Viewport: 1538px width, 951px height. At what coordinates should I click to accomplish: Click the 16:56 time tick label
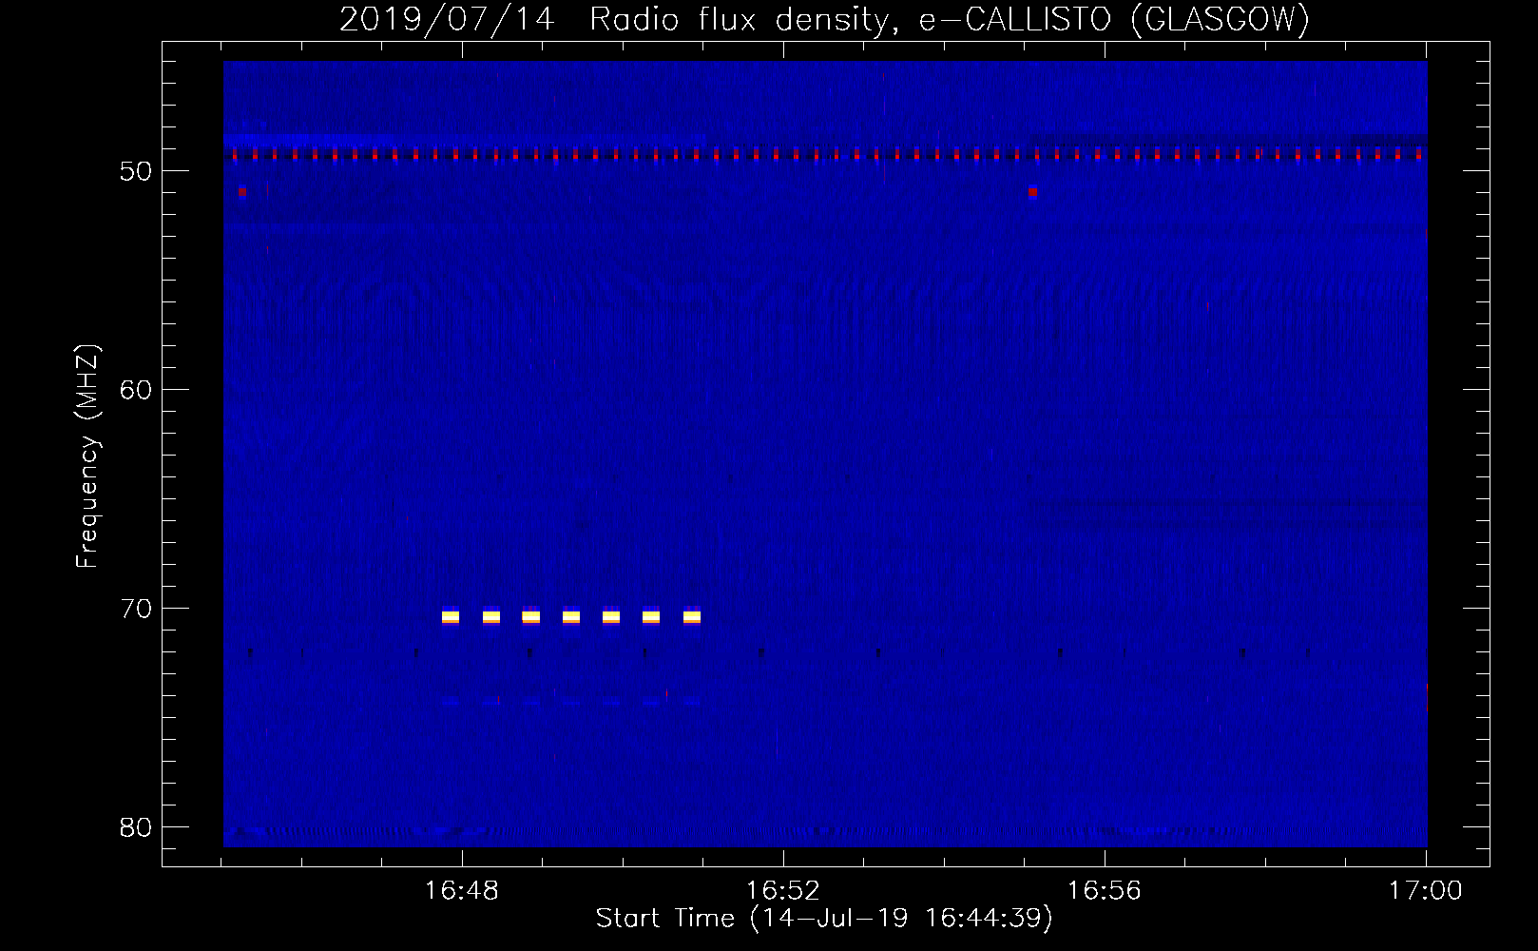pos(1104,891)
